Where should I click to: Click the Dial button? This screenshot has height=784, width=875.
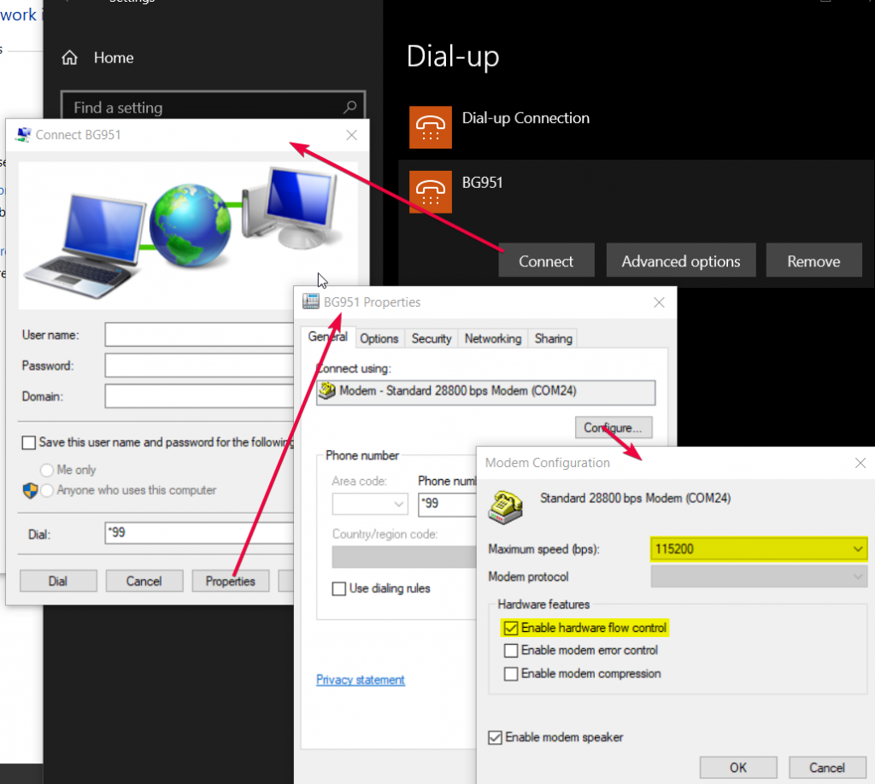[58, 581]
